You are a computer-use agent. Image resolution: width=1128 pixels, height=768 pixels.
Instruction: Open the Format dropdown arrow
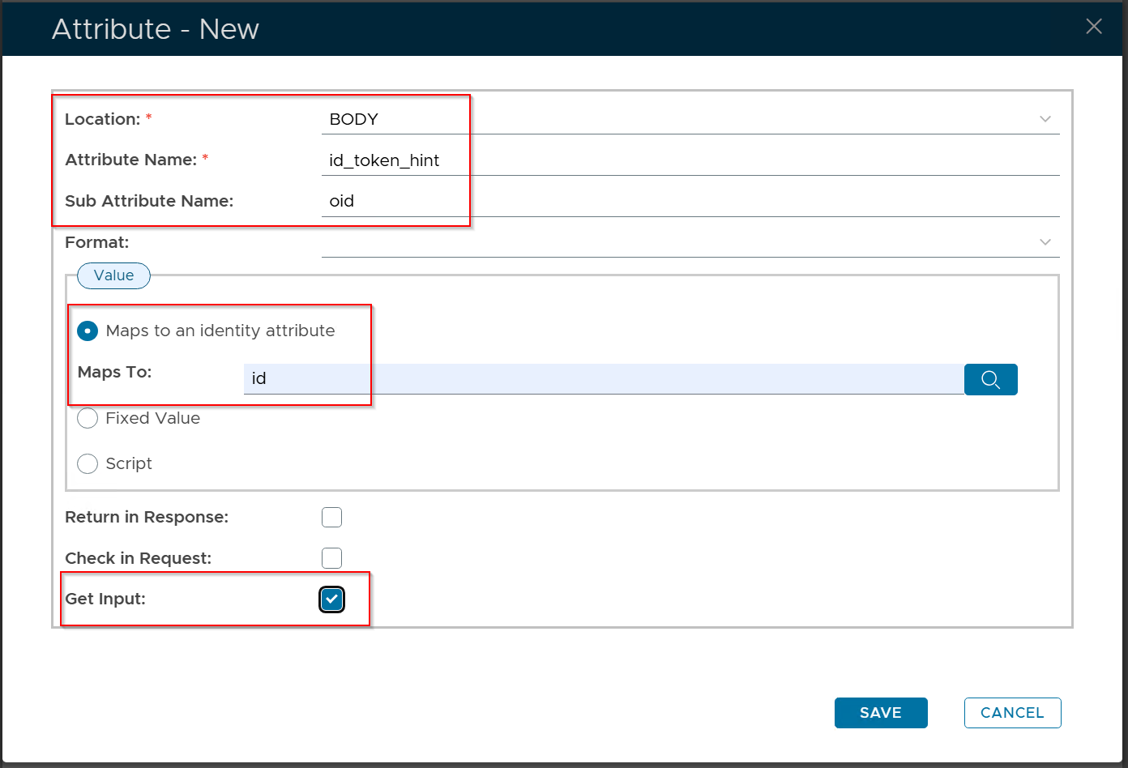tap(1045, 242)
